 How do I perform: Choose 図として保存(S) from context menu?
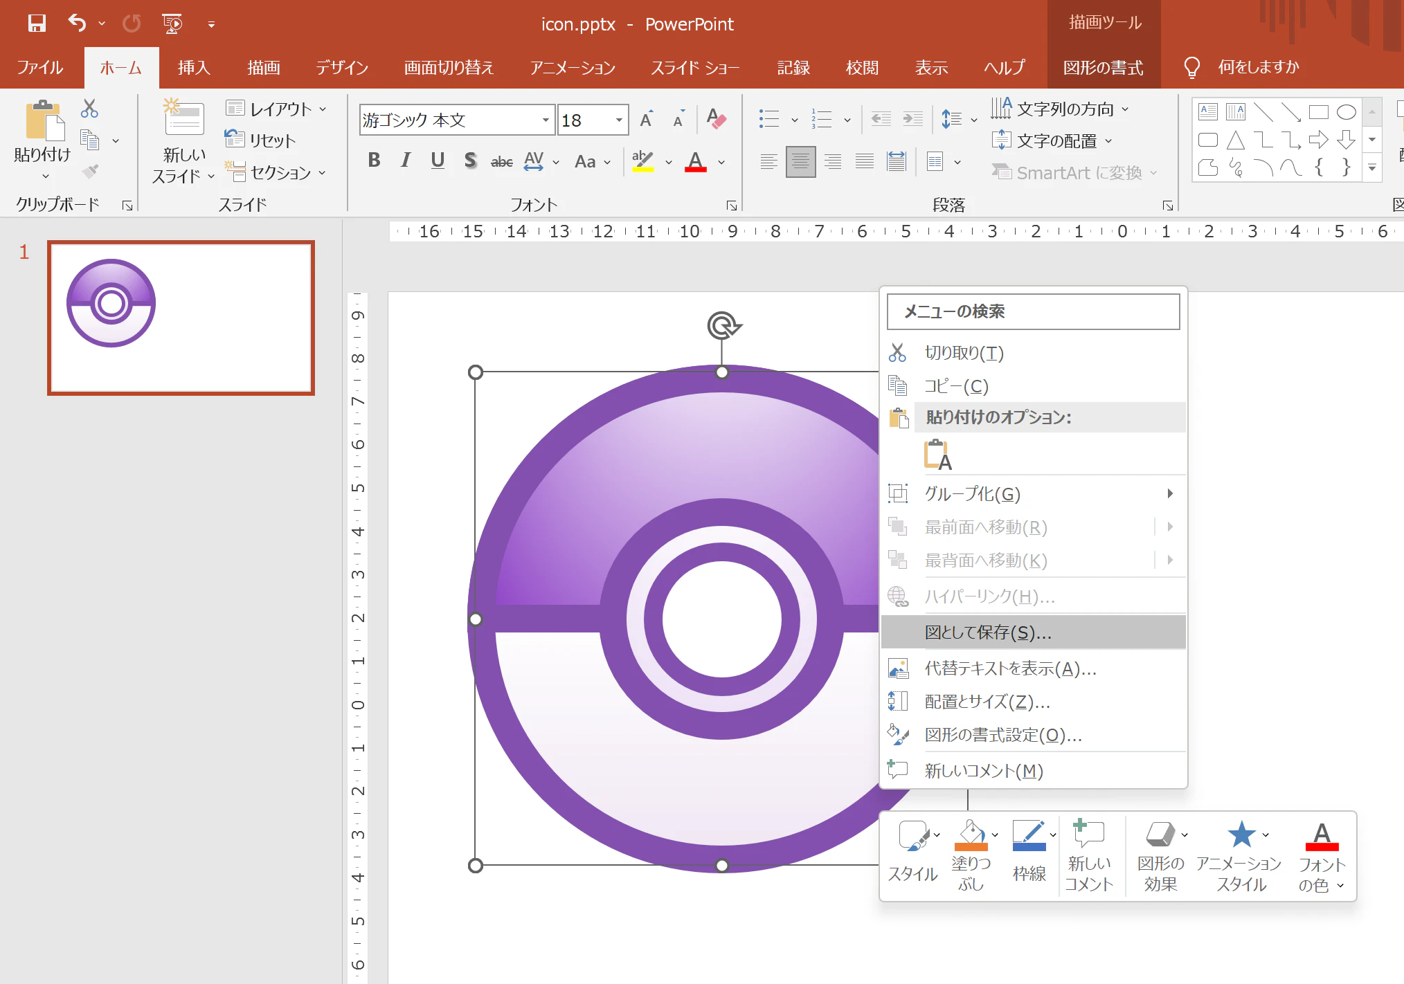click(x=1034, y=632)
